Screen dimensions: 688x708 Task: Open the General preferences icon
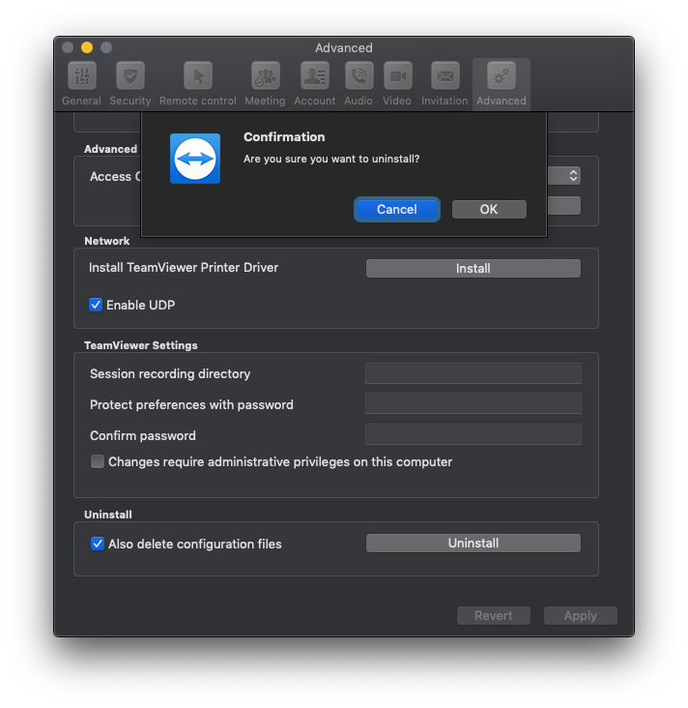point(82,75)
